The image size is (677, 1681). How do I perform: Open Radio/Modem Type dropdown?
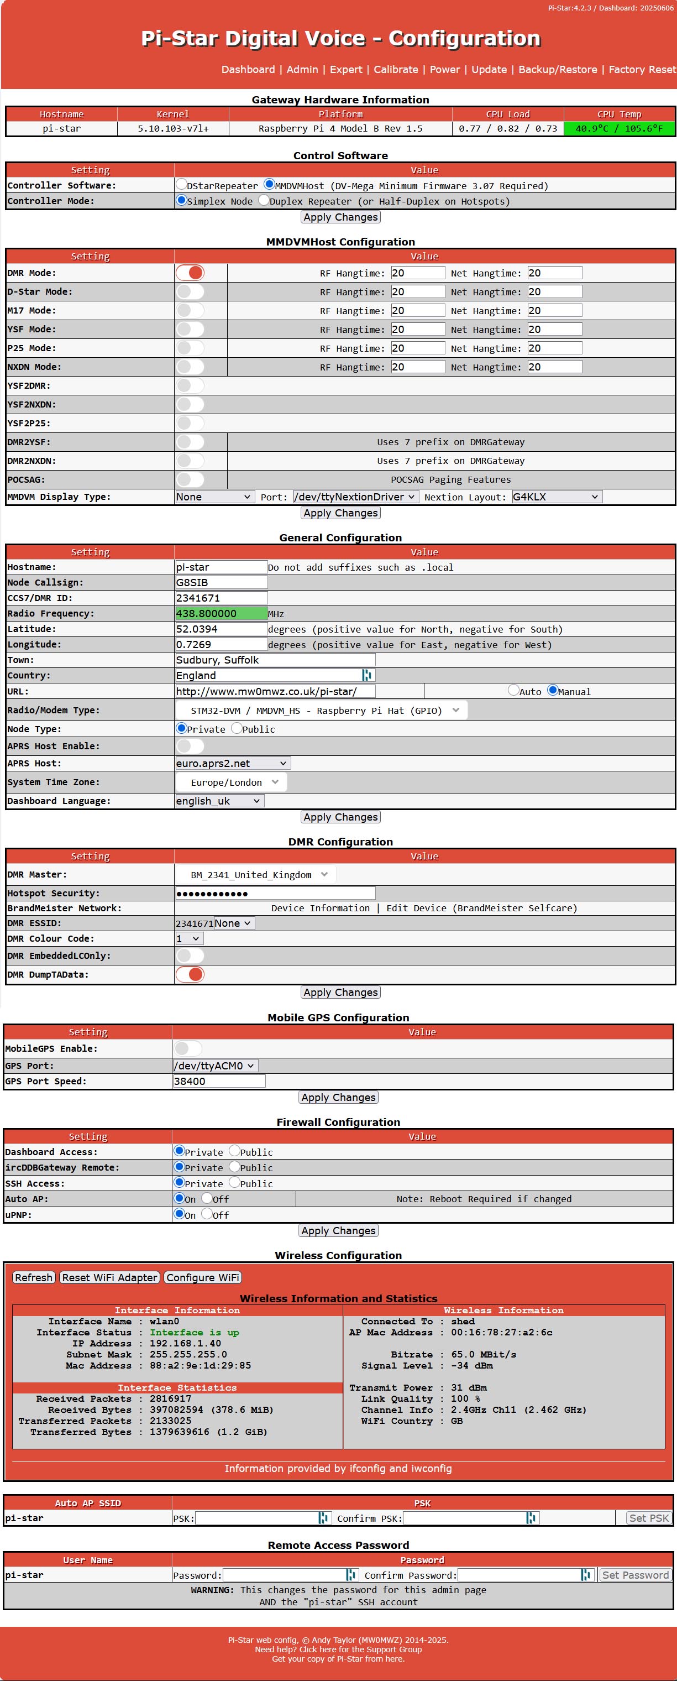click(x=322, y=710)
